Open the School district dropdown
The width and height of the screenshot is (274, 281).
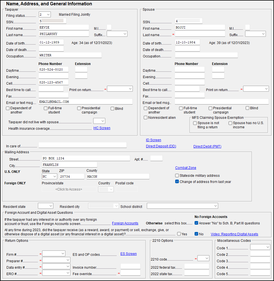point(182,206)
